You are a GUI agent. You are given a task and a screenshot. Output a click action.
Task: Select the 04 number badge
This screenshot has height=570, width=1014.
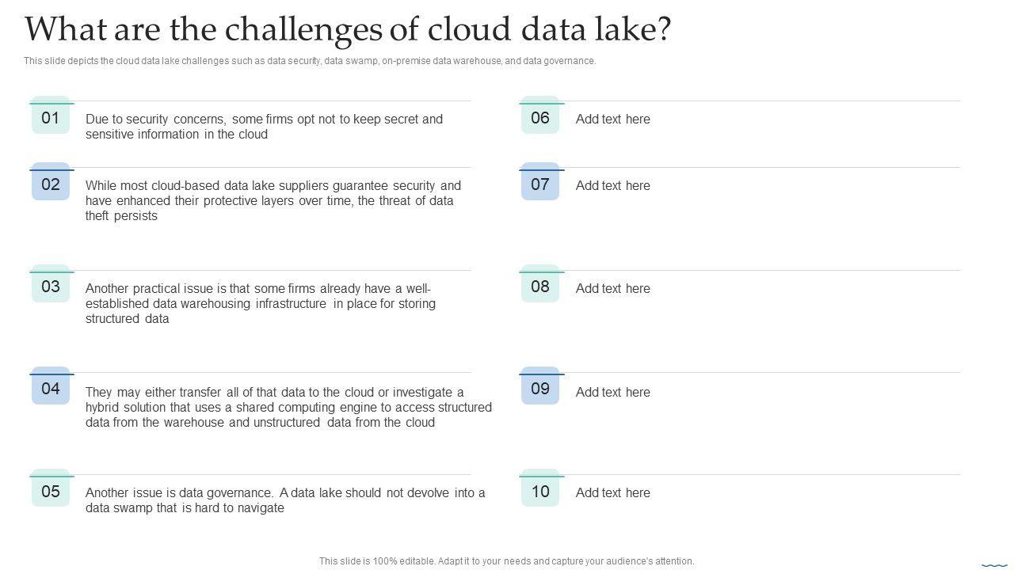pyautogui.click(x=51, y=388)
